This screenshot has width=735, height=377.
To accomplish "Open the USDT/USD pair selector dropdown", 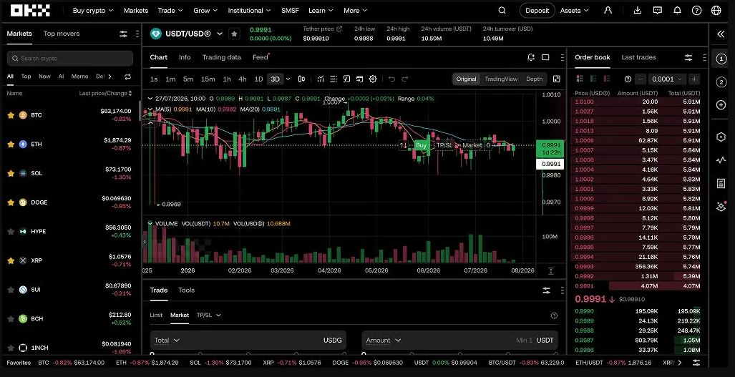I will (x=220, y=34).
